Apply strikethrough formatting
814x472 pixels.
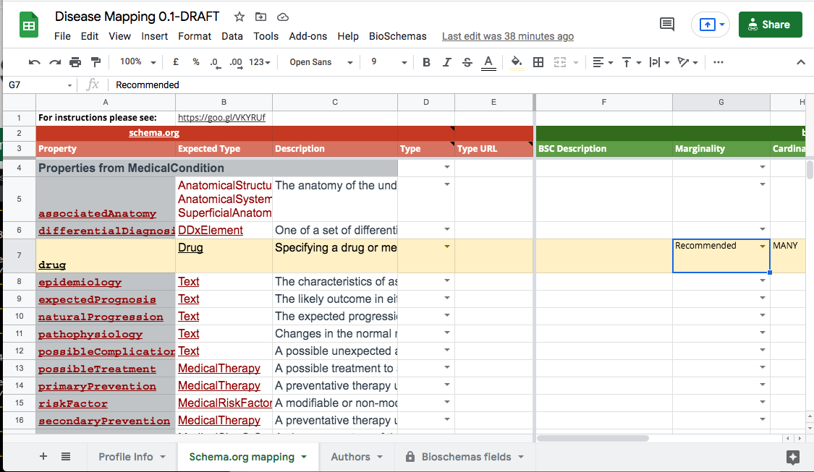[467, 62]
